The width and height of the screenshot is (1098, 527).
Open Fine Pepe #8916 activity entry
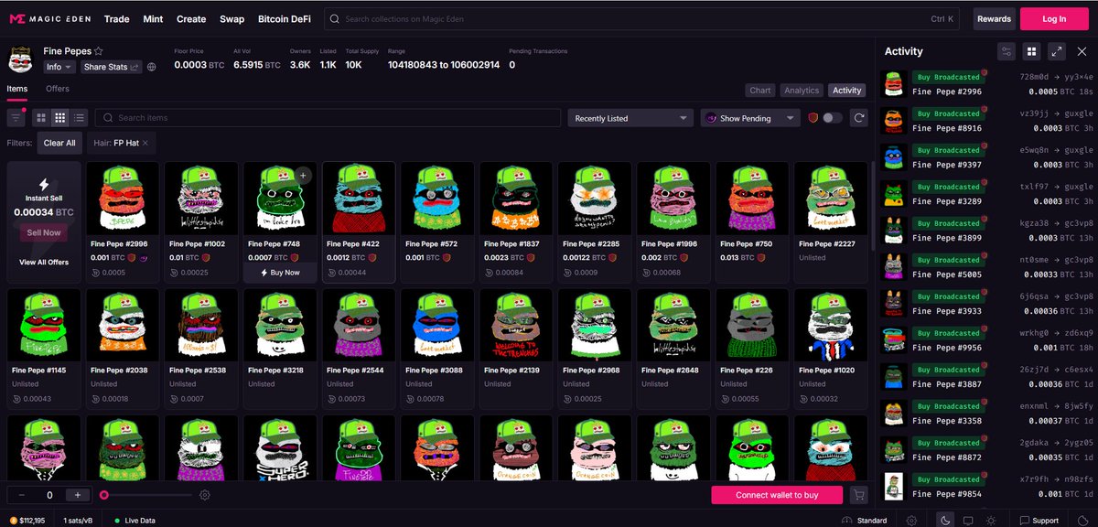pos(987,121)
